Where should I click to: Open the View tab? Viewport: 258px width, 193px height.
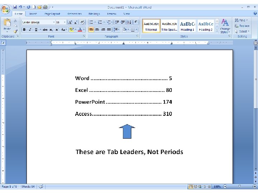[126, 14]
